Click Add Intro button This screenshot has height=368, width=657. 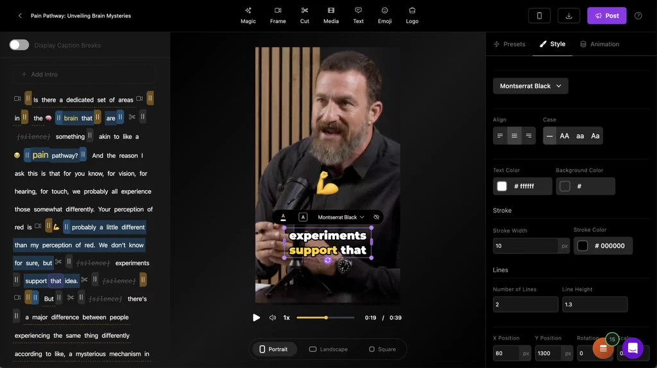[40, 74]
